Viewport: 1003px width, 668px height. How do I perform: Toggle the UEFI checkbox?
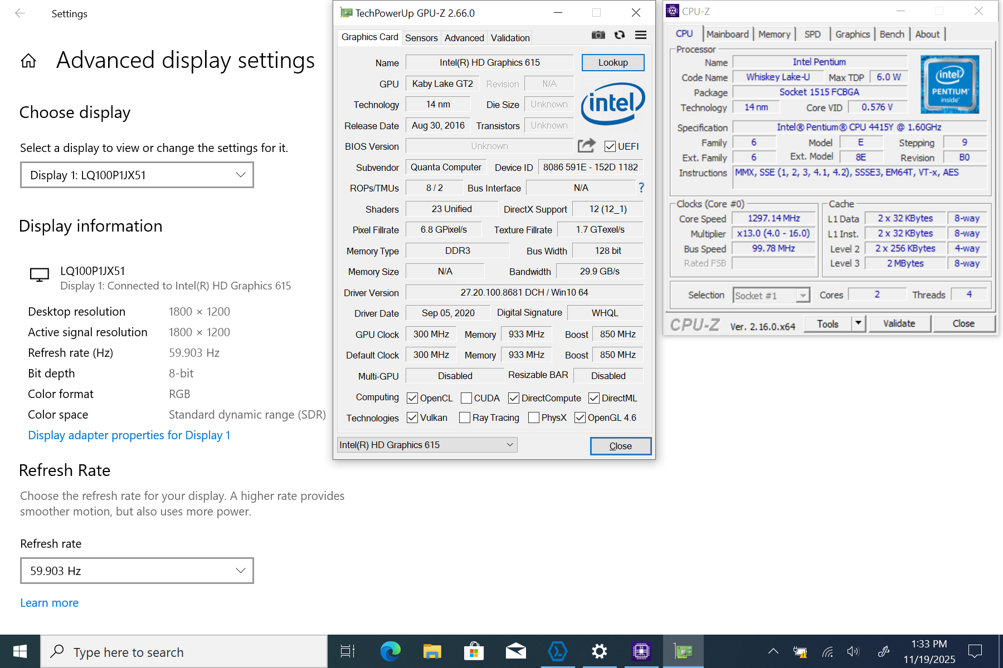610,146
